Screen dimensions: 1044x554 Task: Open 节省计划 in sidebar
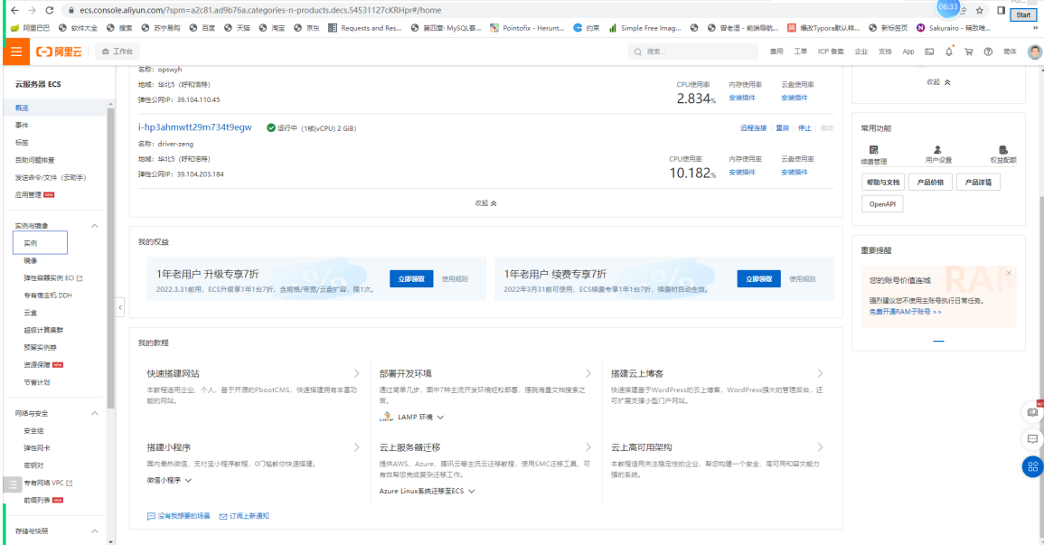point(37,382)
